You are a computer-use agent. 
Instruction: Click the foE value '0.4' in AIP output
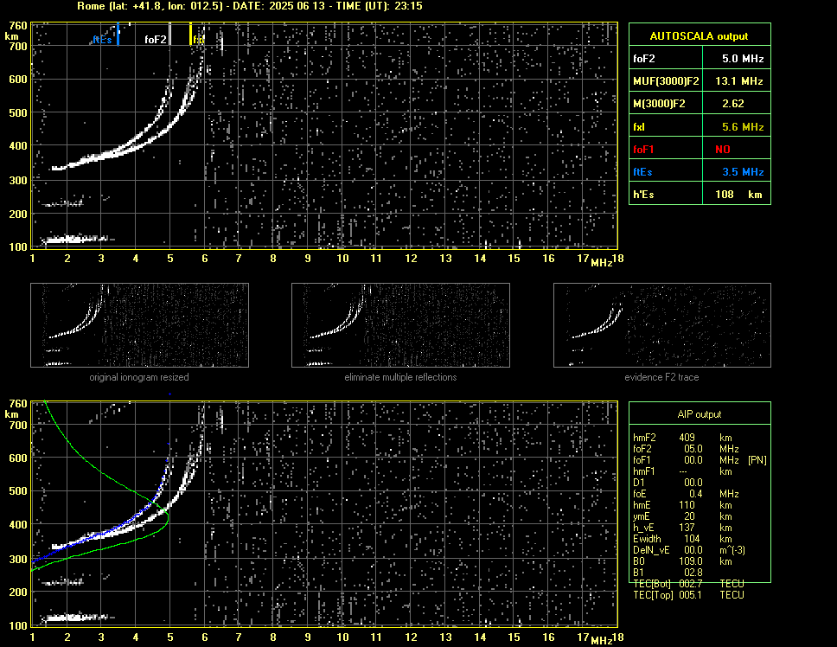pyautogui.click(x=696, y=494)
